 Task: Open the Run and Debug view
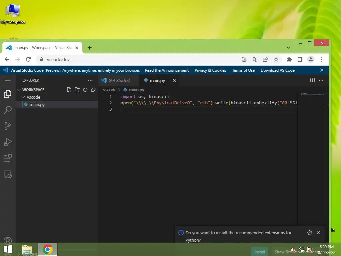[8, 142]
